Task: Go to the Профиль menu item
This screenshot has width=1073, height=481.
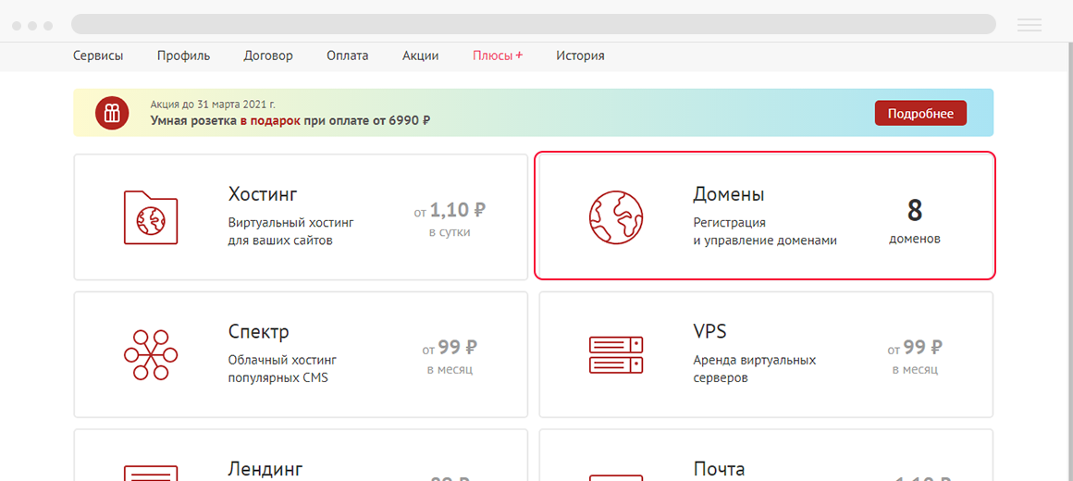Action: (x=183, y=56)
